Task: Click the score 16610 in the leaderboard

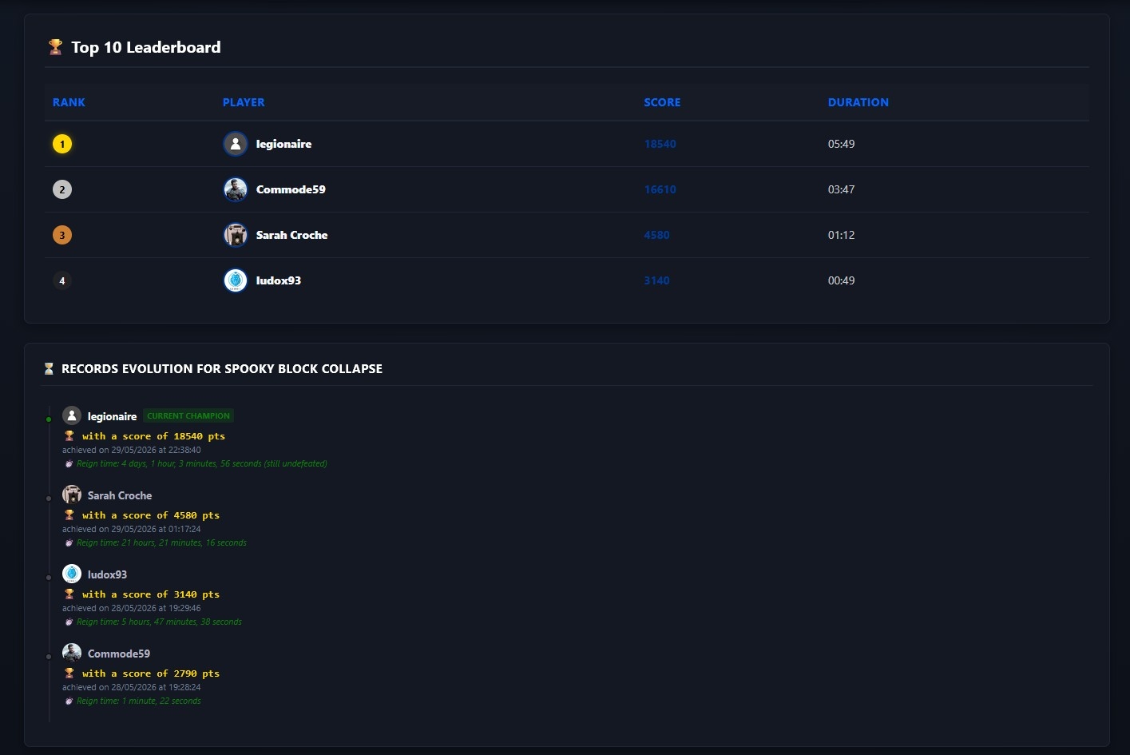Action: point(660,189)
